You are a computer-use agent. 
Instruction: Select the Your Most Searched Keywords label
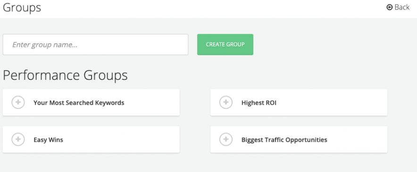[79, 102]
